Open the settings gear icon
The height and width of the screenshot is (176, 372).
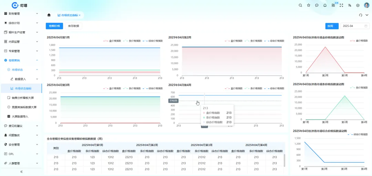coord(358,5)
